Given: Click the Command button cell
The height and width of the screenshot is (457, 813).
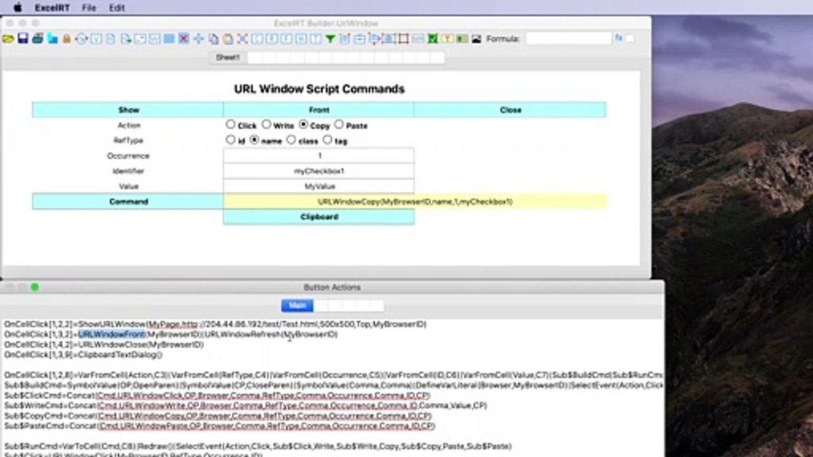Looking at the screenshot, I should click(x=128, y=201).
